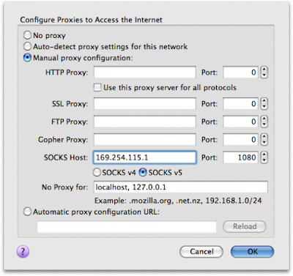This screenshot has height=276, width=293.
Task: Click the FTP Proxy port stepper
Action: click(x=264, y=122)
